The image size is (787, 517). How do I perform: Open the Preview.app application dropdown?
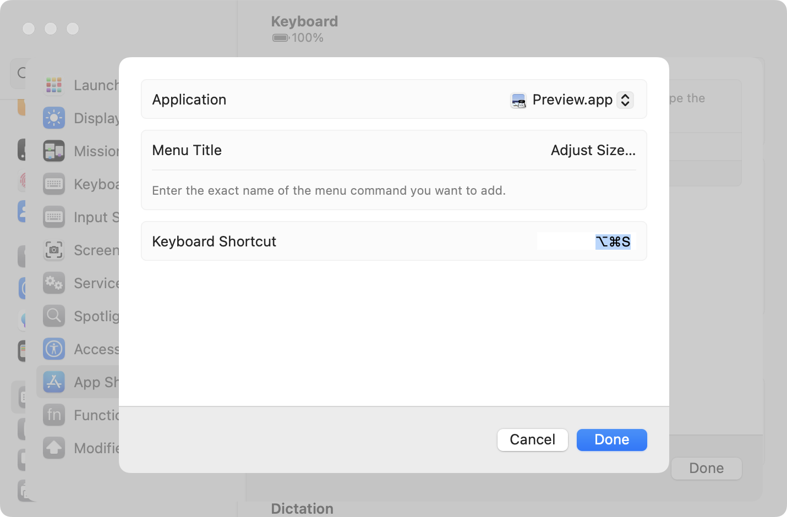click(571, 100)
